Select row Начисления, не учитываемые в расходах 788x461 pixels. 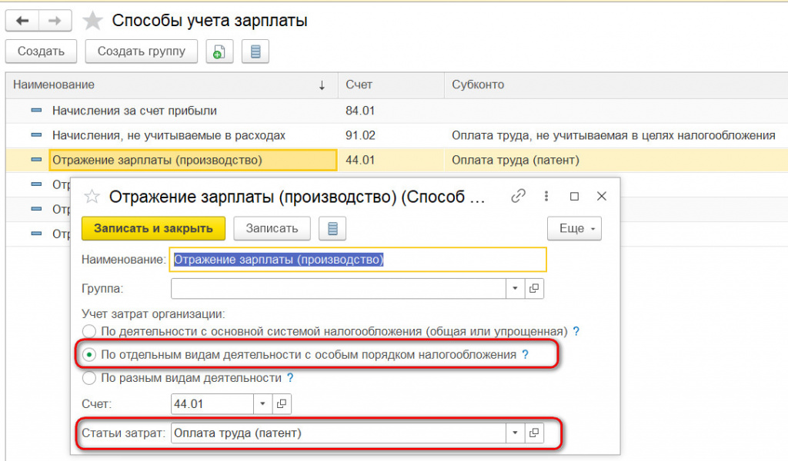(169, 135)
